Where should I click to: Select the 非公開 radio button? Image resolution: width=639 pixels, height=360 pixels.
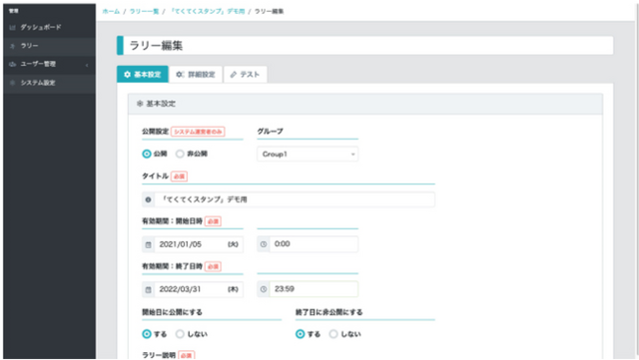pos(180,154)
